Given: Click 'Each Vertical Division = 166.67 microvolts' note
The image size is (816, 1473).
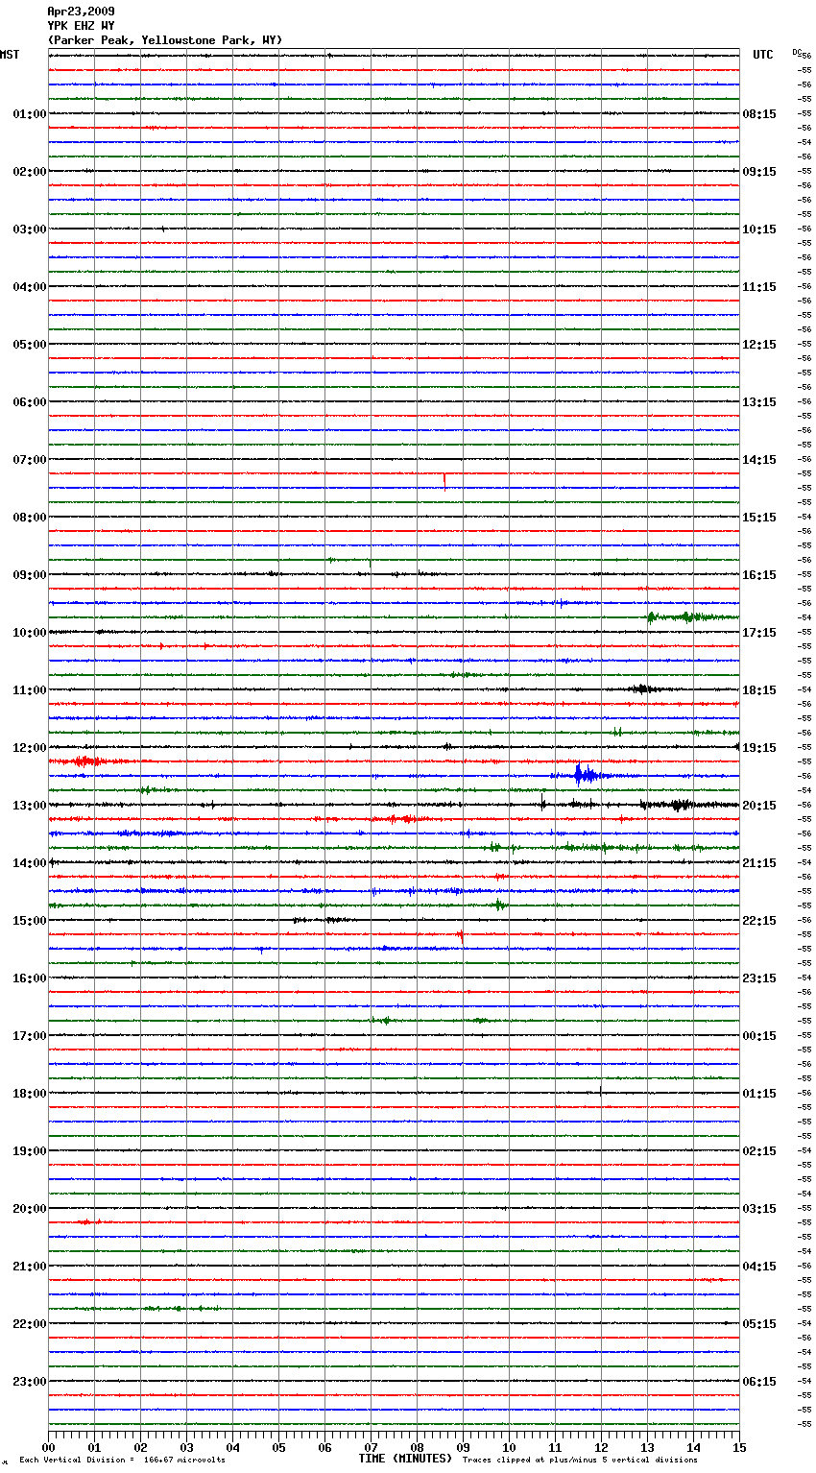Looking at the screenshot, I should (123, 1461).
